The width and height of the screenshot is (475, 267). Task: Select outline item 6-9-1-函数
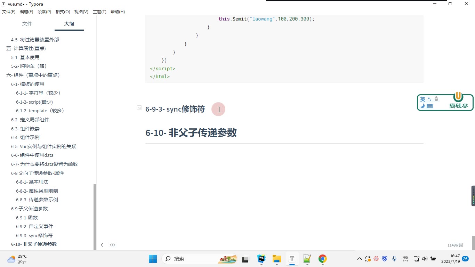27,218
